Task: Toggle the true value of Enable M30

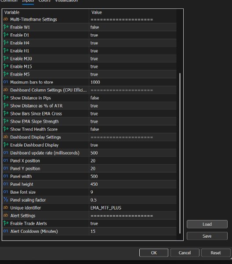Action: point(94,59)
